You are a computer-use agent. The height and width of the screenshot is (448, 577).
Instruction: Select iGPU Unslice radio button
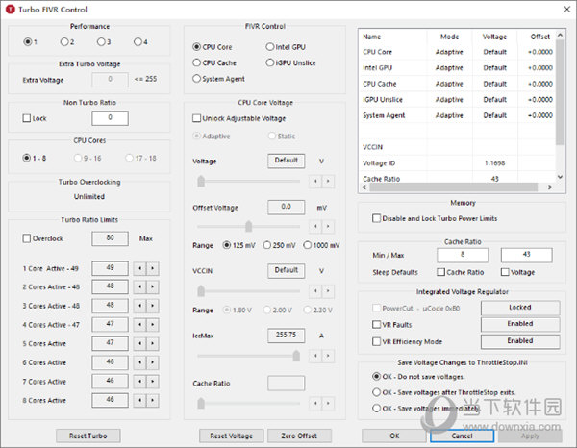(290, 62)
